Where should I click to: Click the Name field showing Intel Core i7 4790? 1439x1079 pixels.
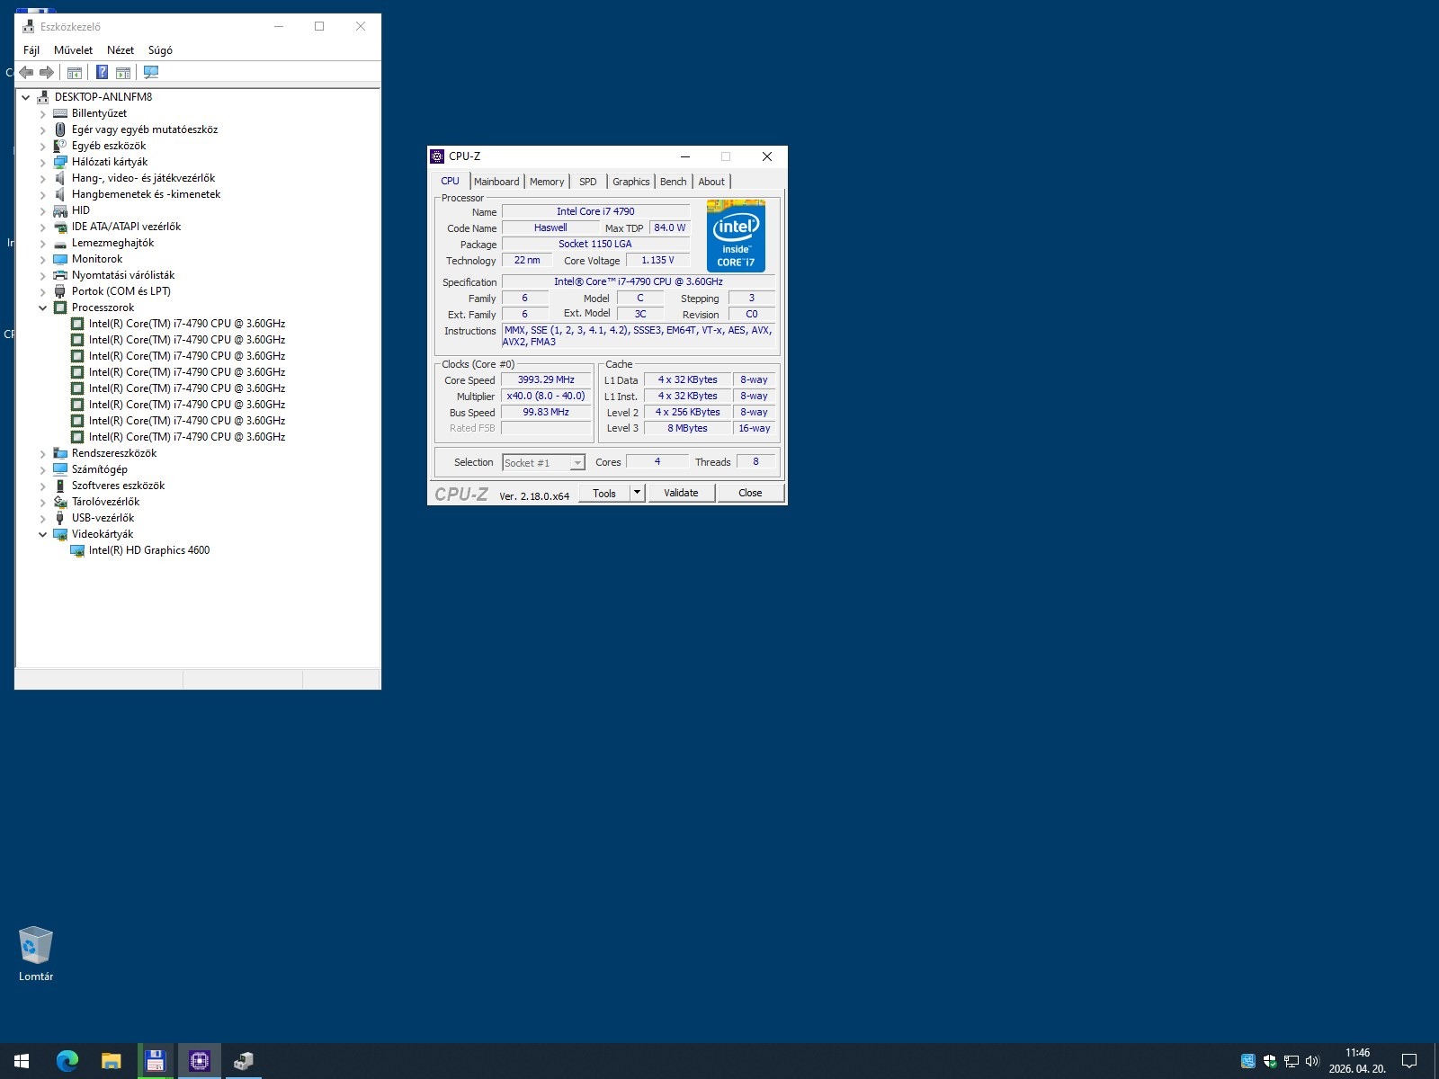(x=595, y=212)
